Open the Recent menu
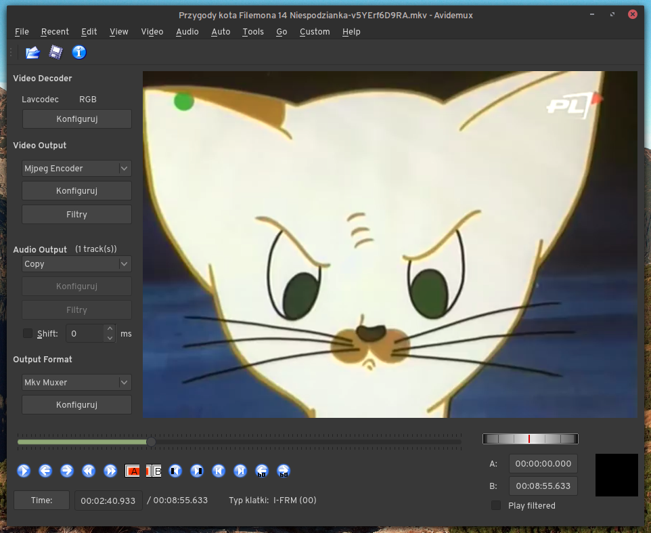Viewport: 651px width, 533px height. pos(55,32)
